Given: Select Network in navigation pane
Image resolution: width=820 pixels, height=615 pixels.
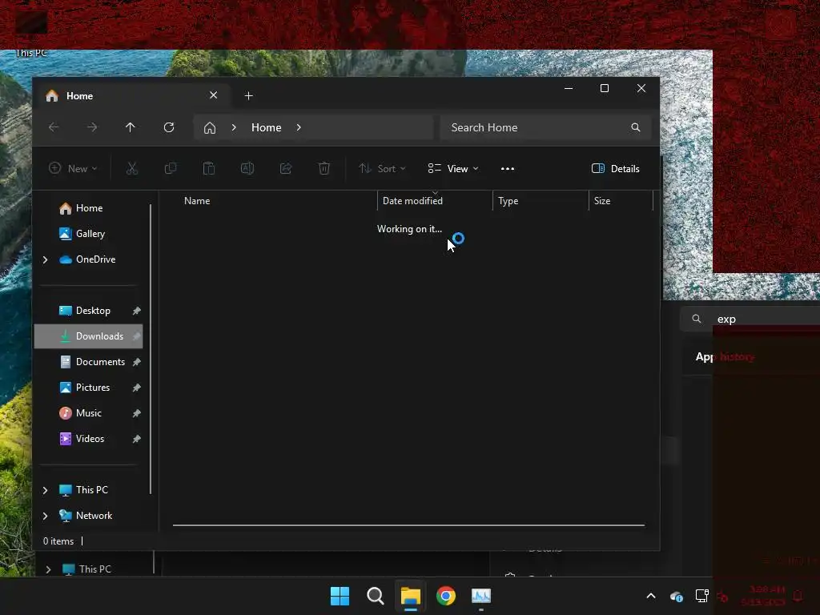Looking at the screenshot, I should pos(94,516).
